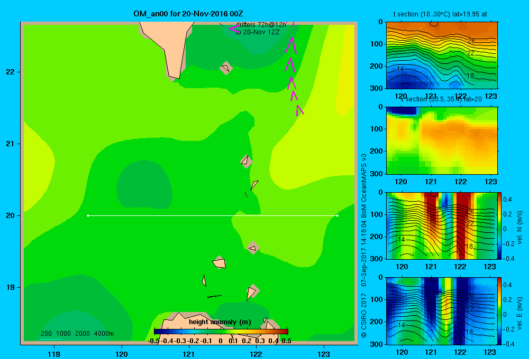Click the "200" bathymetry legend value
529x359 pixels.
(x=46, y=334)
